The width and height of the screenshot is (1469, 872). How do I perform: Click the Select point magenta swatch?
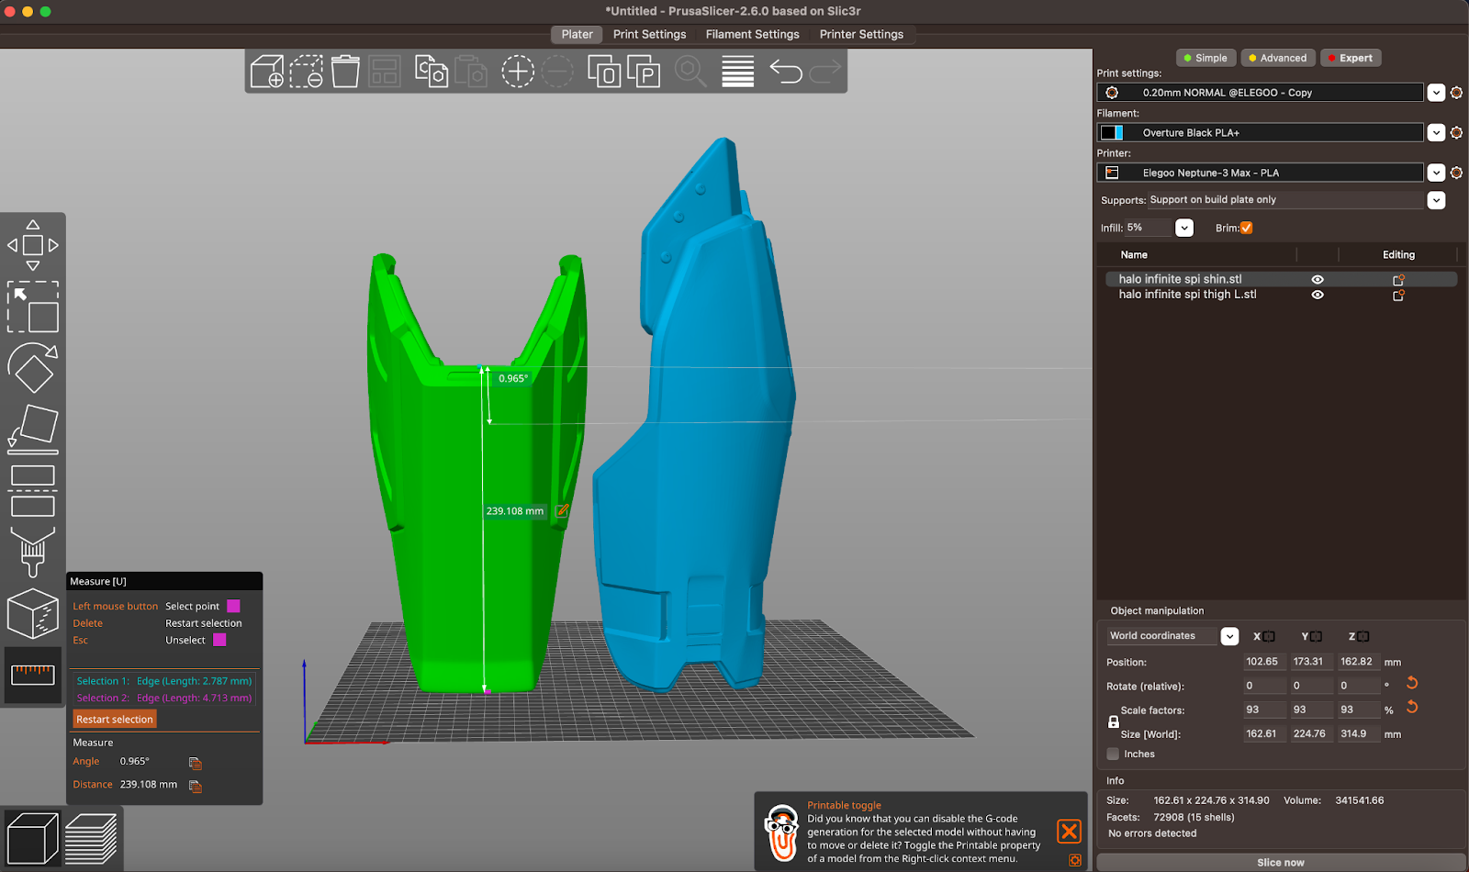click(x=233, y=606)
